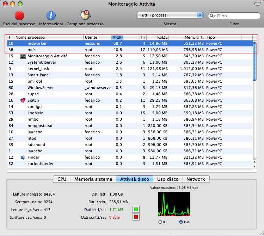Click the Finder process name
The height and width of the screenshot is (236, 264).
click(33, 157)
